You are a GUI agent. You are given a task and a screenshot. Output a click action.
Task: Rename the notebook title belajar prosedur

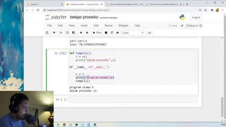click(x=84, y=17)
